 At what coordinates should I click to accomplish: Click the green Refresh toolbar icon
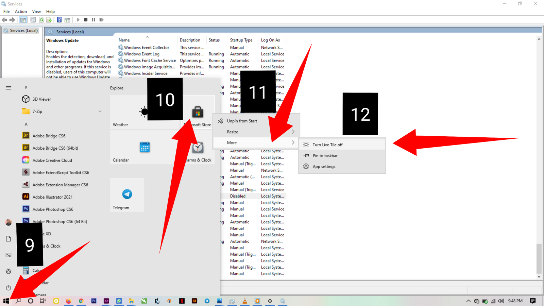pyautogui.click(x=41, y=20)
